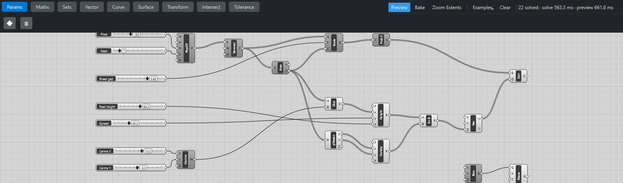Screen dimensions: 623x183
Task: Click the diamond icon button in the toolbar
Action: point(10,23)
